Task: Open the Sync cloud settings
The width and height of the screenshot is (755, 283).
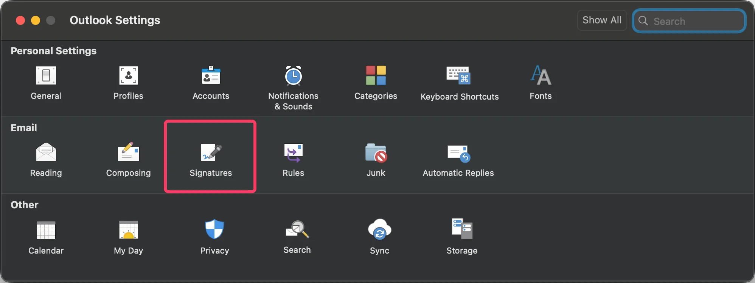Action: 379,237
